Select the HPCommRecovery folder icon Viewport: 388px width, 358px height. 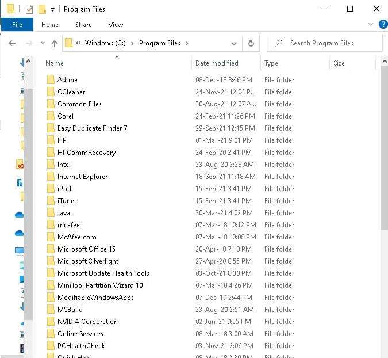point(51,153)
